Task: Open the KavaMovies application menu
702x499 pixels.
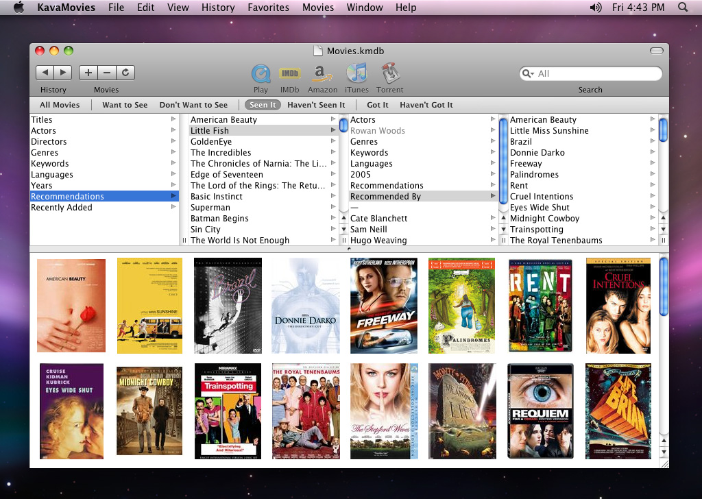Action: click(66, 7)
